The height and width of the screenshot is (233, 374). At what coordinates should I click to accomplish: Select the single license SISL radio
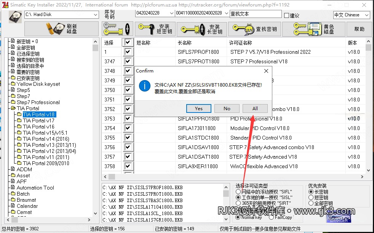[x=238, y=198]
